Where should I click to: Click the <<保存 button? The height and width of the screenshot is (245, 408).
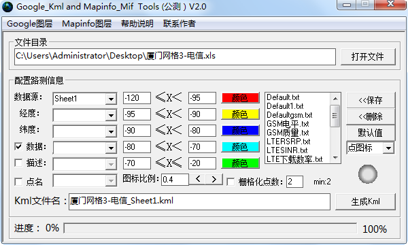(371, 100)
